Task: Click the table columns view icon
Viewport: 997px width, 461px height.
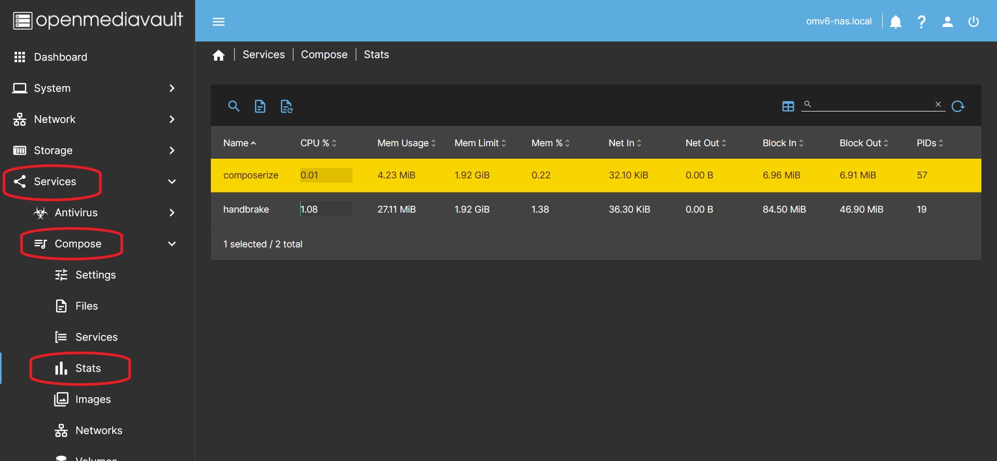Action: (x=788, y=106)
